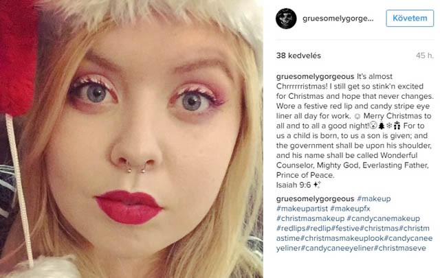This screenshot has width=440, height=278.
Task: Click the 45 h. timestamp
Action: click(425, 56)
